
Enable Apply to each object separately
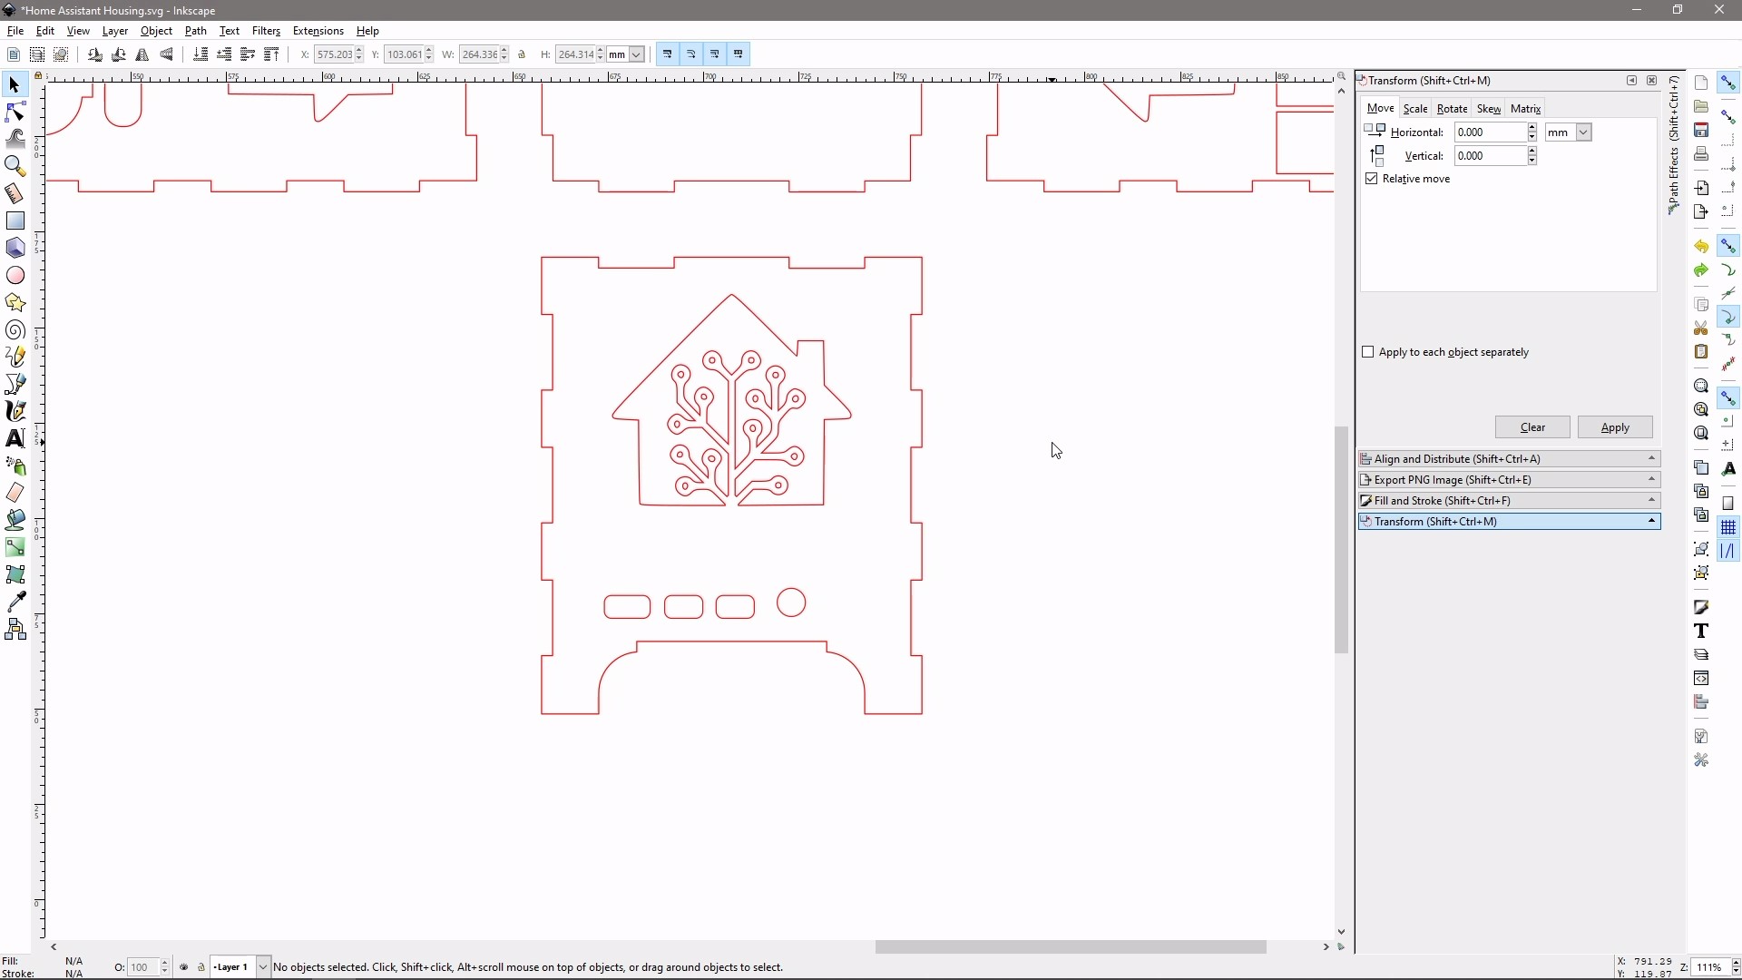(1368, 352)
